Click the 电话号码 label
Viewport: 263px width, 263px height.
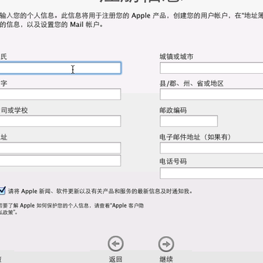173,161
